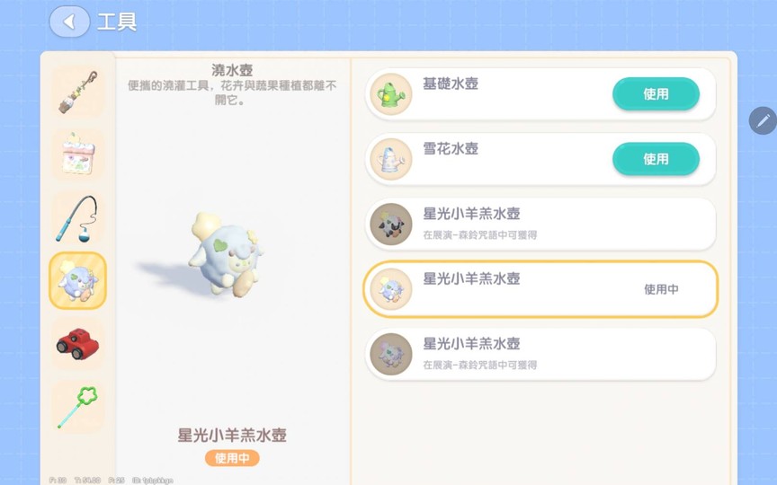This screenshot has width=777, height=485.
Task: Click the orange 使用中 badge
Action: [232, 458]
